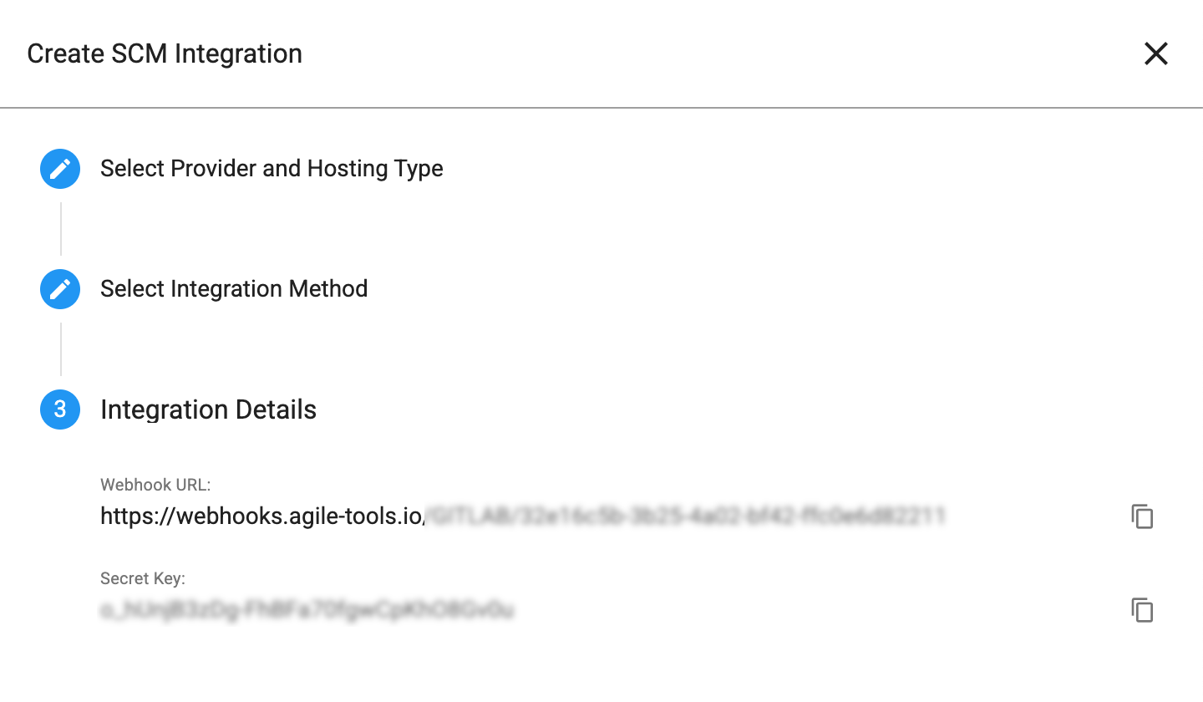Click the blue step 3 number circle
1203x702 pixels.
[60, 409]
